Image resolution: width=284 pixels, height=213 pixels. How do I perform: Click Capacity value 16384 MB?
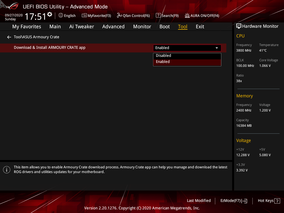[244, 126]
